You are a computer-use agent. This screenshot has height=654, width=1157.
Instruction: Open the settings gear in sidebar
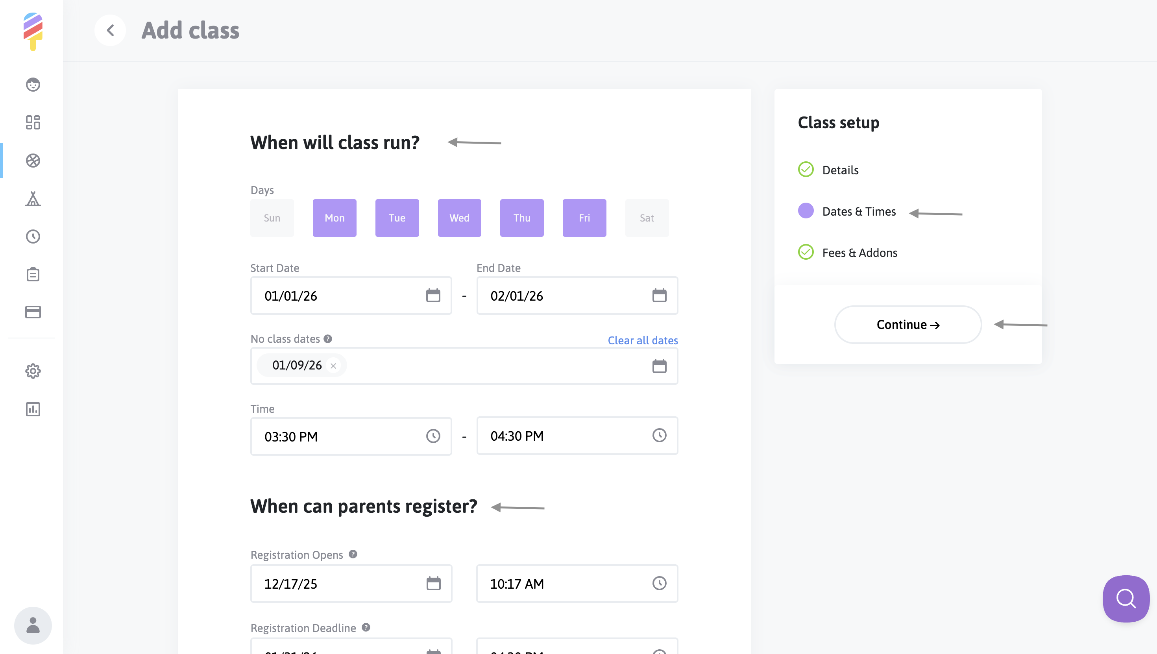(x=33, y=371)
